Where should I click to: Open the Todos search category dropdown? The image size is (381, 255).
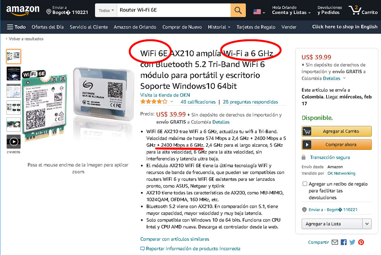pos(106,10)
